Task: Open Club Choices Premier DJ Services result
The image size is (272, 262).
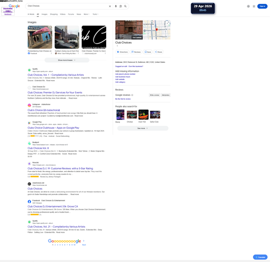Action: pyautogui.click(x=55, y=93)
